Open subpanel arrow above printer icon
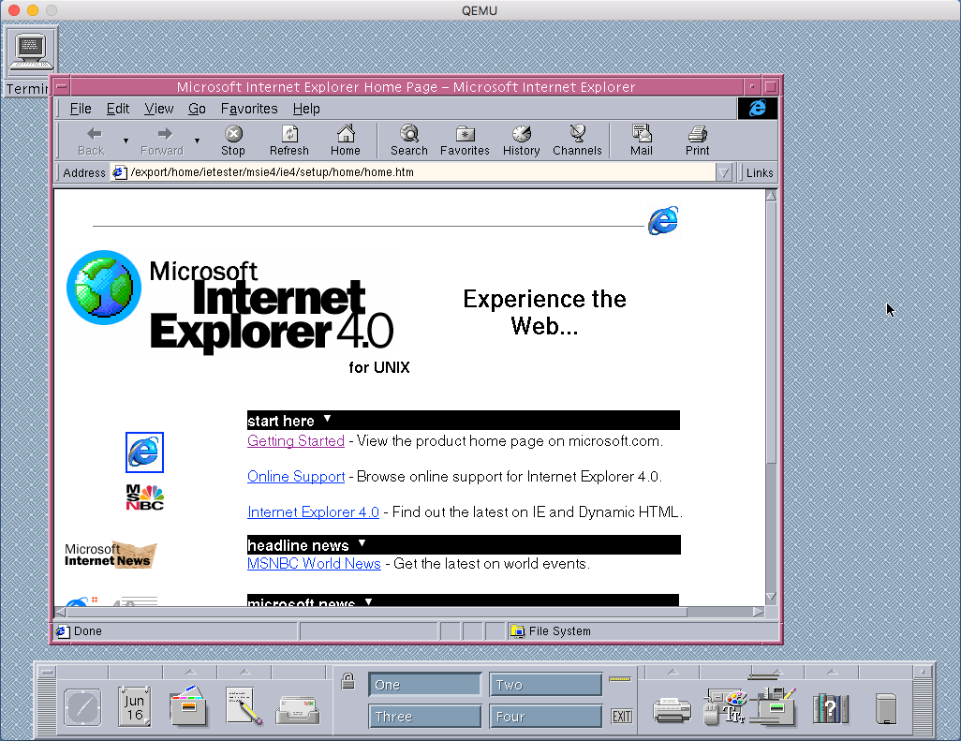Screen dimensions: 961x741 click(x=673, y=672)
